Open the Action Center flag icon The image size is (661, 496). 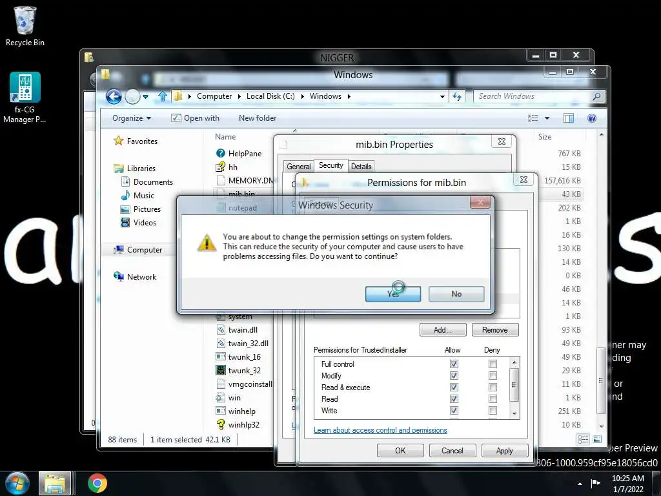tap(596, 483)
